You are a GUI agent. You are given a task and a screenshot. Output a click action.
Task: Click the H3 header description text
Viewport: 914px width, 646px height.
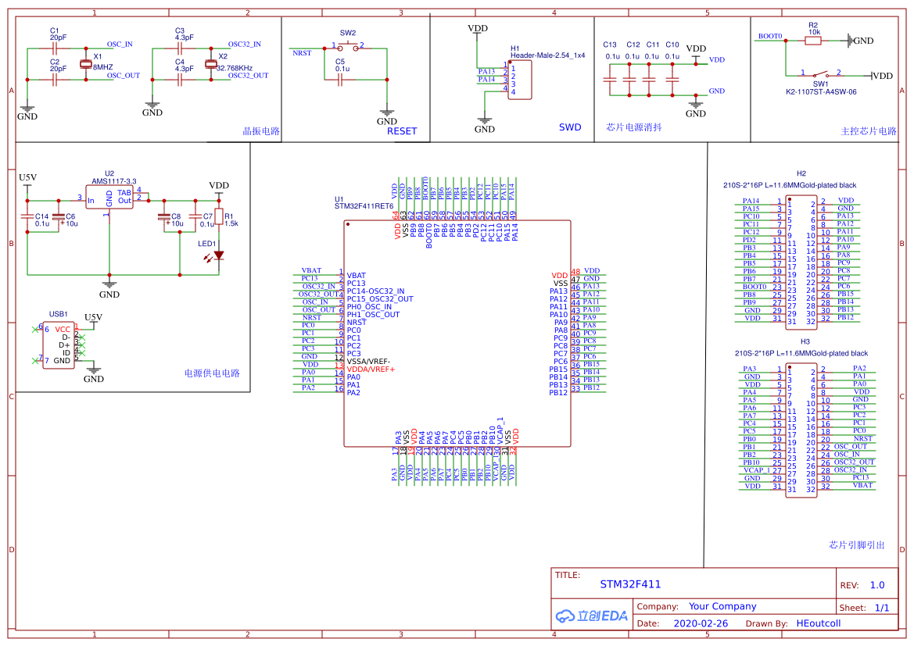(801, 353)
